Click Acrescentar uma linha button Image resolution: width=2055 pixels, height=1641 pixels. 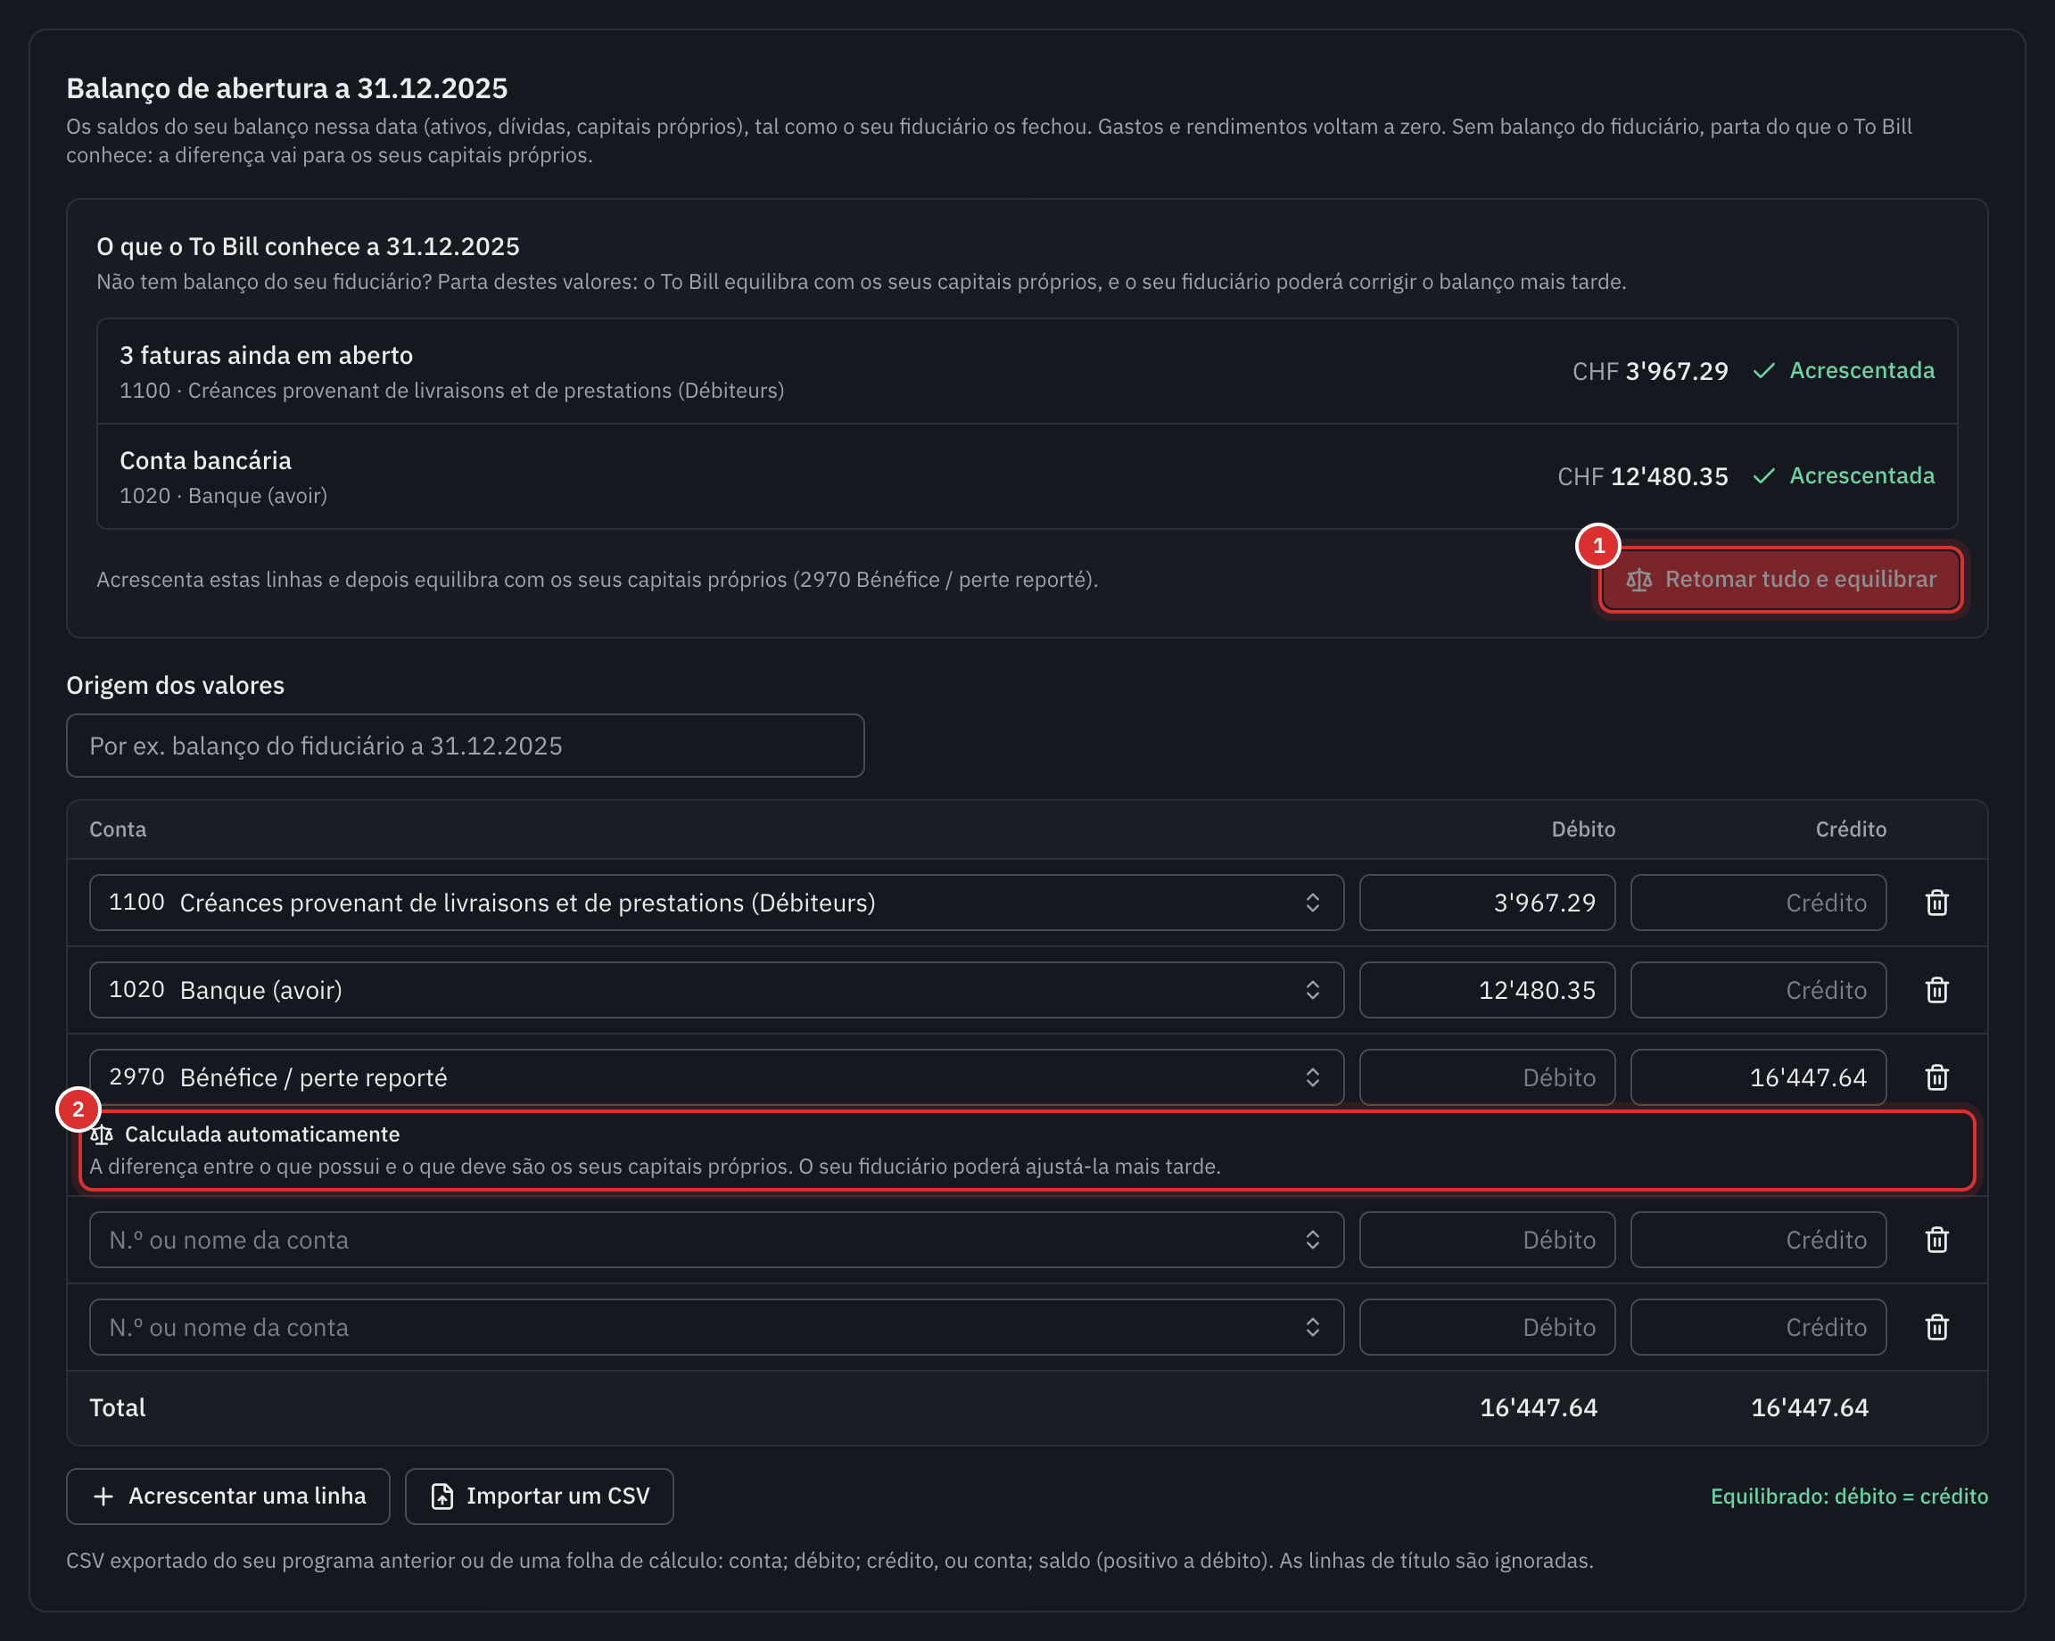tap(227, 1497)
